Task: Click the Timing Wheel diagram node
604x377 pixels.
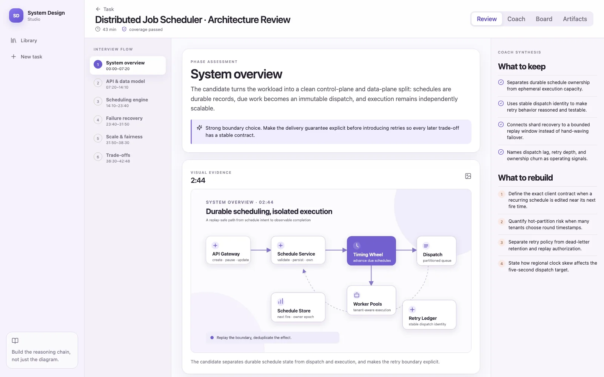Action: (x=371, y=251)
